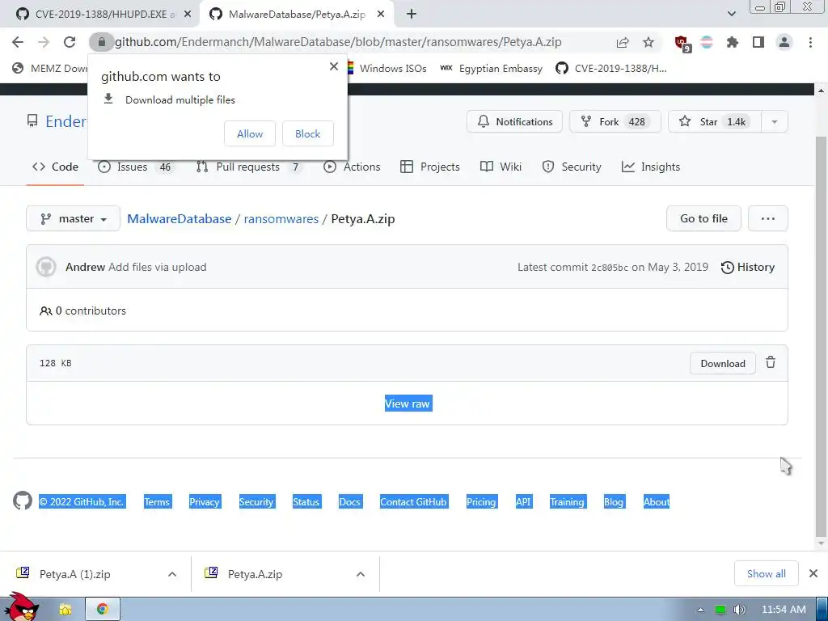Open commit 2c805bc link

[610, 268]
